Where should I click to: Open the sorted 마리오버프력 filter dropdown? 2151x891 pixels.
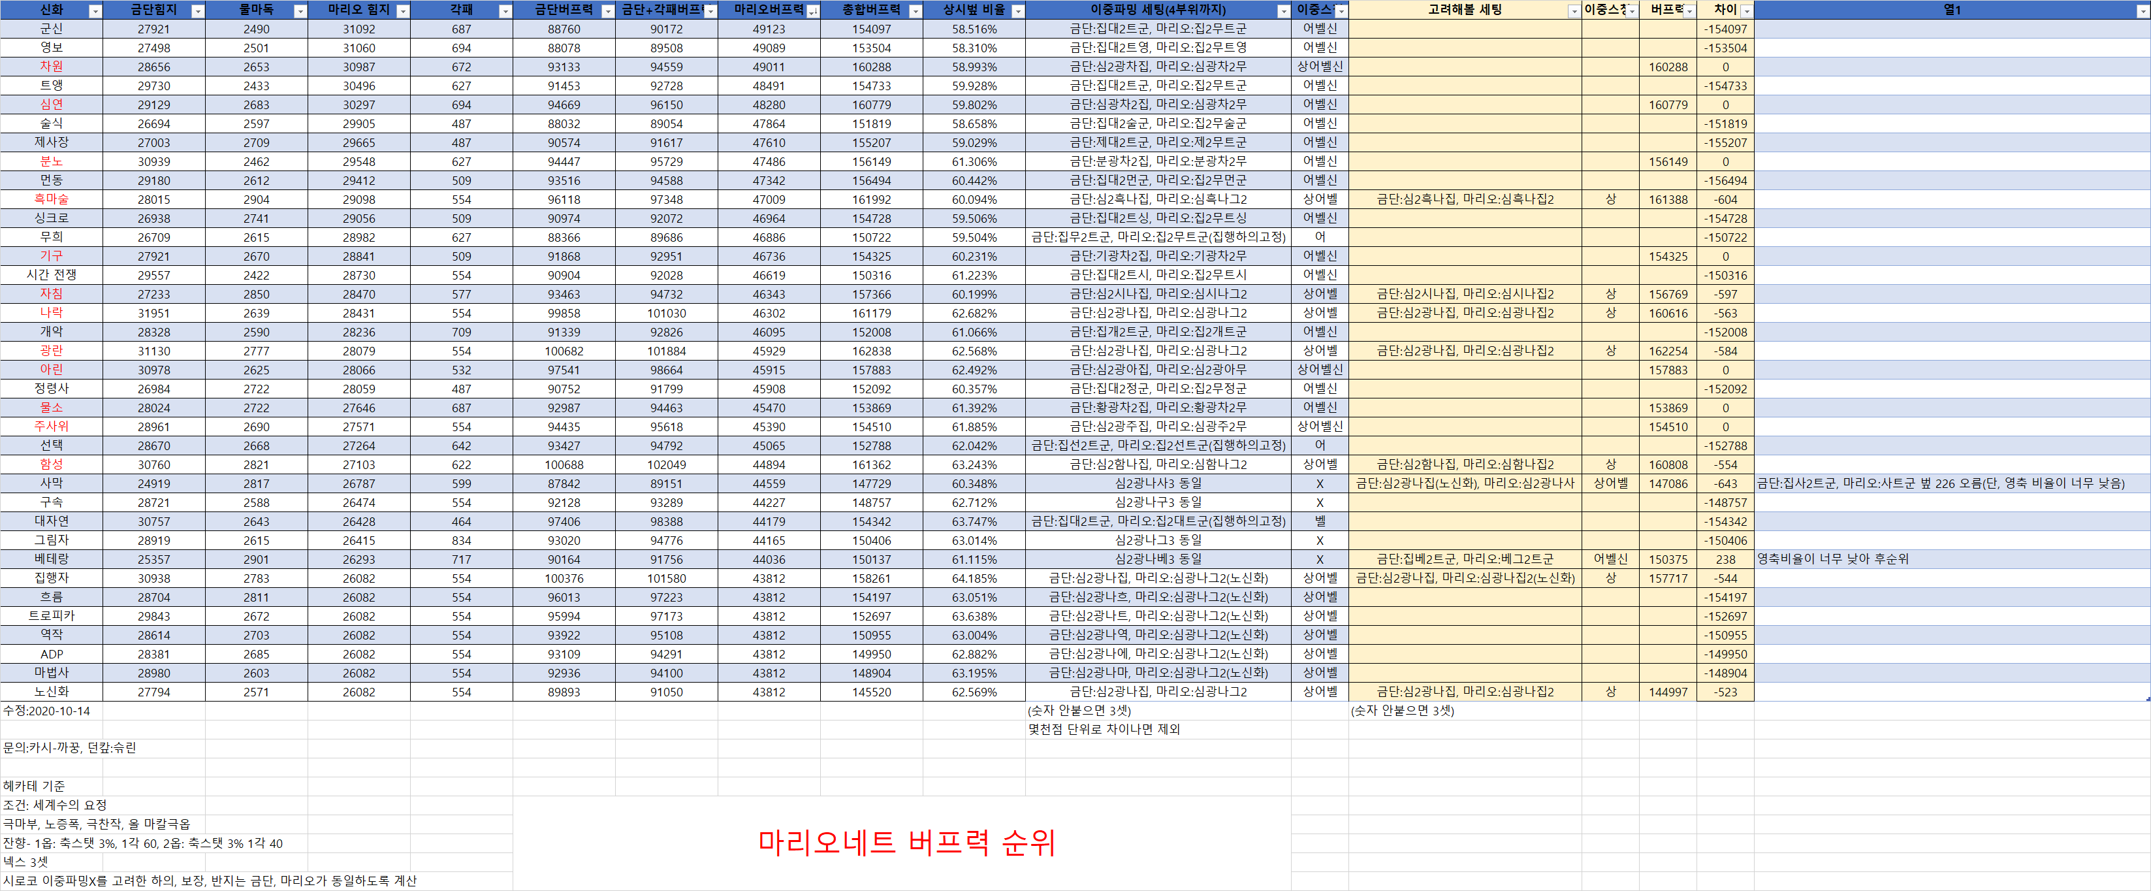pyautogui.click(x=812, y=11)
